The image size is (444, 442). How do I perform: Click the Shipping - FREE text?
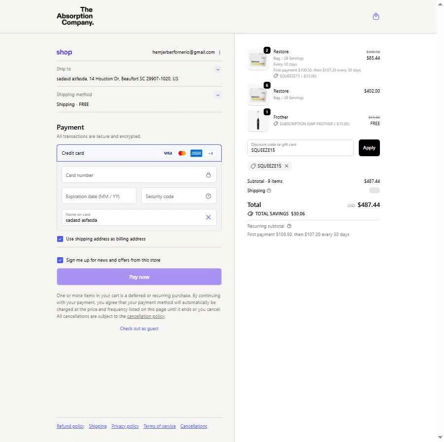[73, 104]
